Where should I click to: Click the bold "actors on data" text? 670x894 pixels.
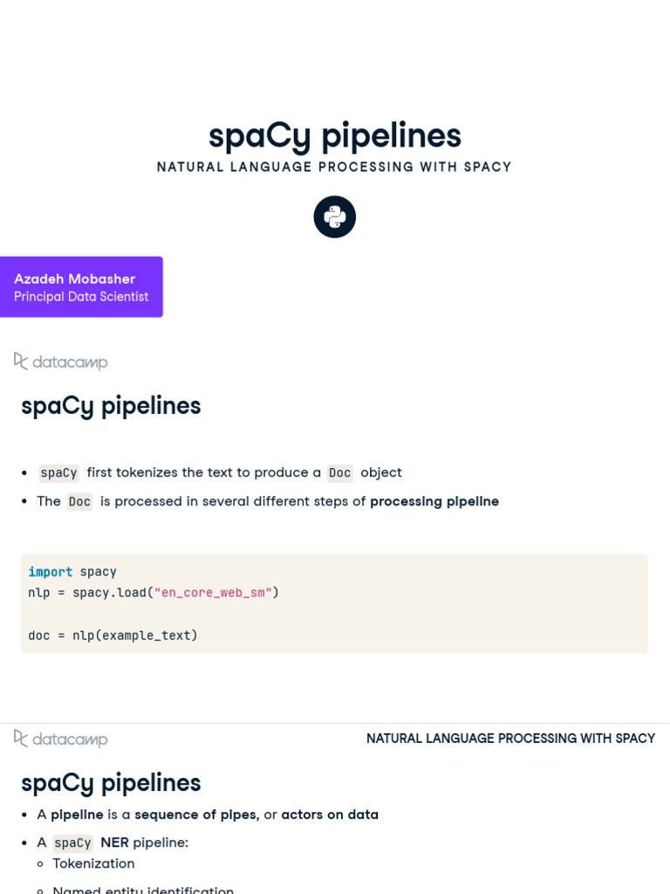330,815
